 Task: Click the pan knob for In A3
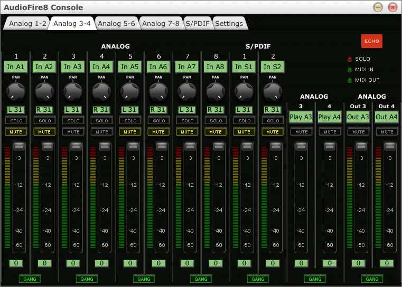[x=73, y=91]
